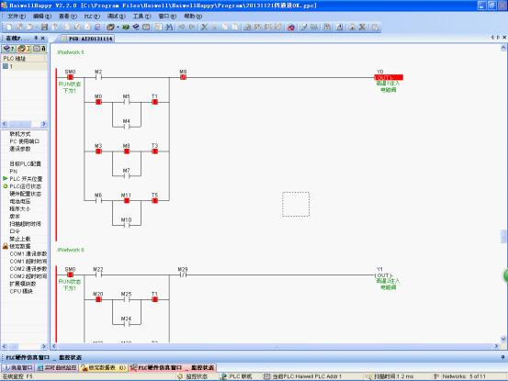The image size is (508, 381).
Task: Click the vertical scrollbar thumb of ladder editor
Action: coord(503,236)
